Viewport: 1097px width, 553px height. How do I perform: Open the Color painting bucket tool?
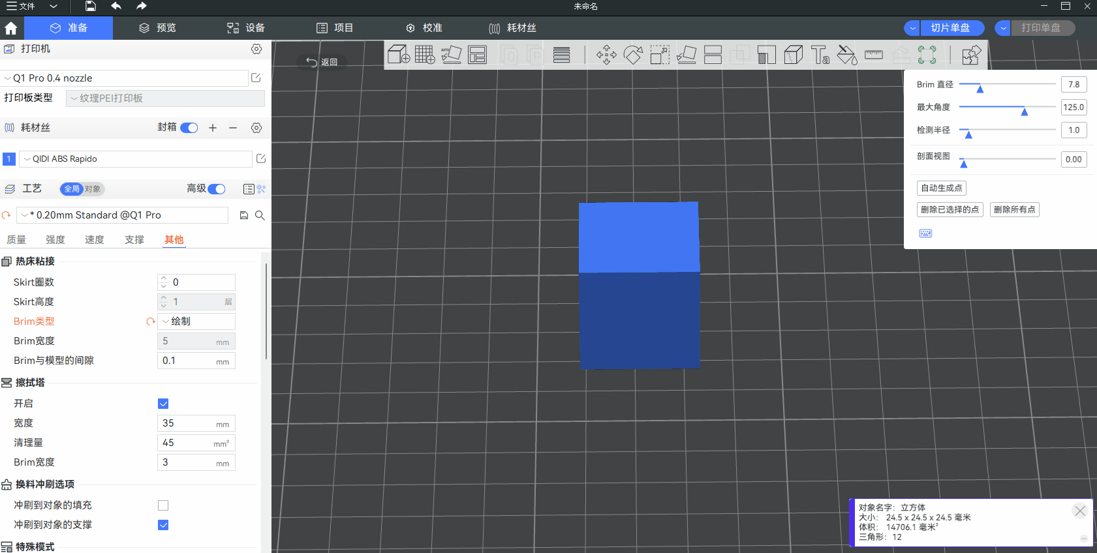tap(846, 55)
